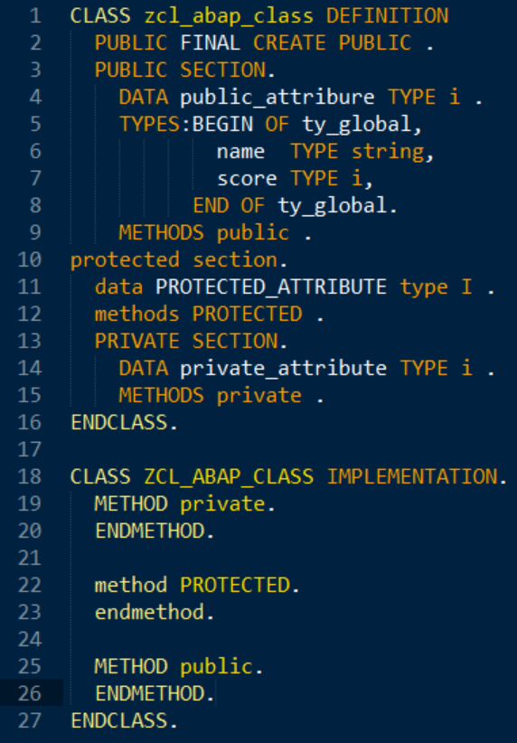This screenshot has width=517, height=743.
Task: Click the word string on line 6
Action: 388,152
